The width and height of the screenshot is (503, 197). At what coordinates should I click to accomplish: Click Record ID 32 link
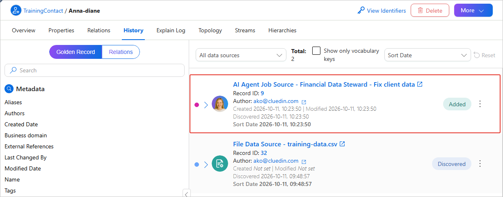coord(264,153)
